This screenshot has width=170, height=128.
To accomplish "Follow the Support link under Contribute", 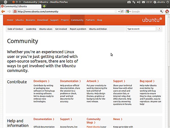I will coord(119,81).
